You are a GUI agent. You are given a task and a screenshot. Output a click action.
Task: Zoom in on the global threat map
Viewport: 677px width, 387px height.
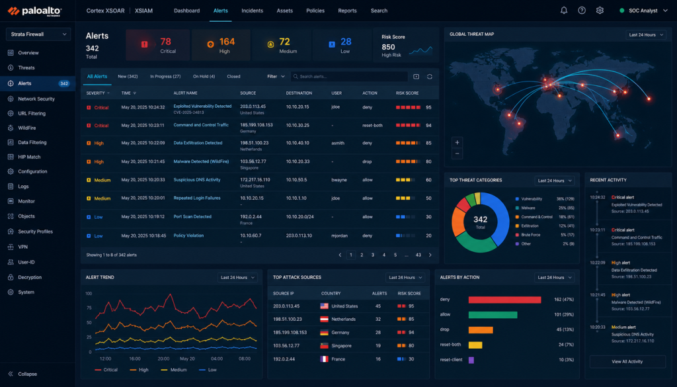tap(458, 142)
